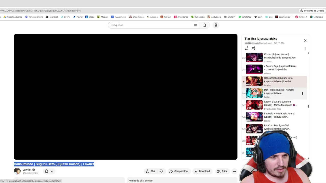Open the WhatsApp bookmark
This screenshot has height=183, width=326.
pos(245,17)
